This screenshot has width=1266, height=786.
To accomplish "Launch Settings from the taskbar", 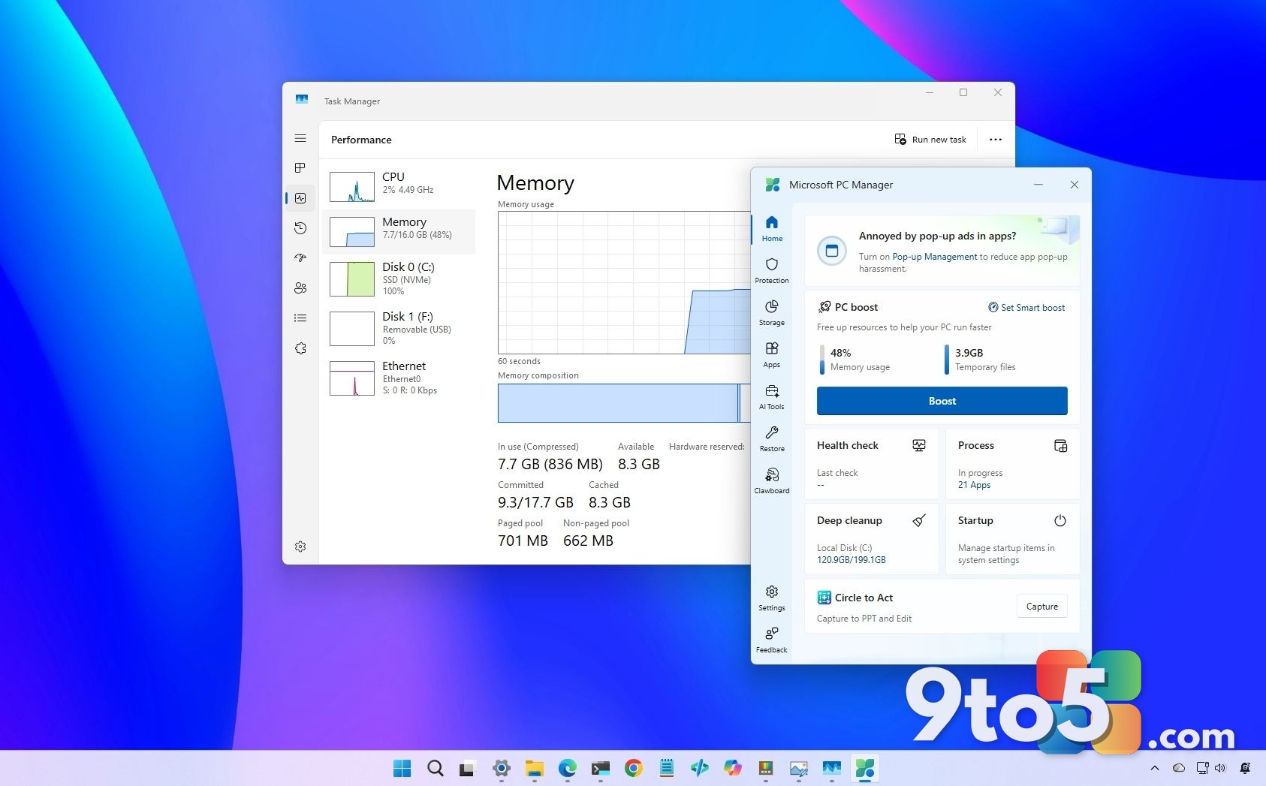I will (502, 768).
